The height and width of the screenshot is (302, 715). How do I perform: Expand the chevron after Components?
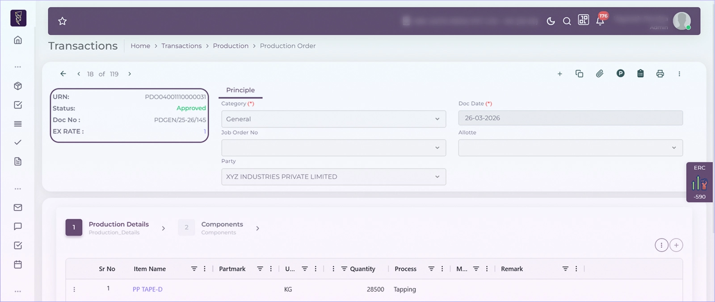click(257, 228)
